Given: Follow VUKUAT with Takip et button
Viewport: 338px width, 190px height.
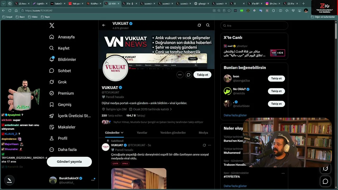Looking at the screenshot, I should pos(203,75).
